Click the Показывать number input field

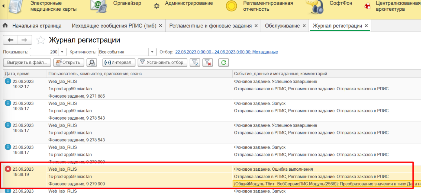coord(44,52)
